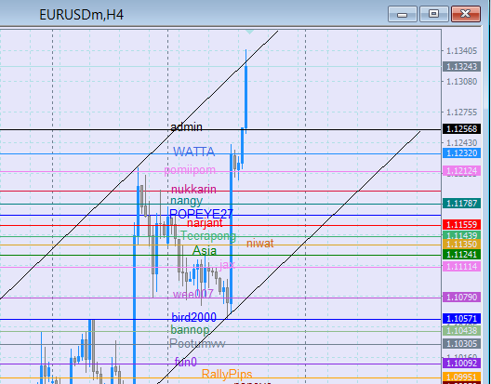Click the maximize button of the chart window

[433, 14]
